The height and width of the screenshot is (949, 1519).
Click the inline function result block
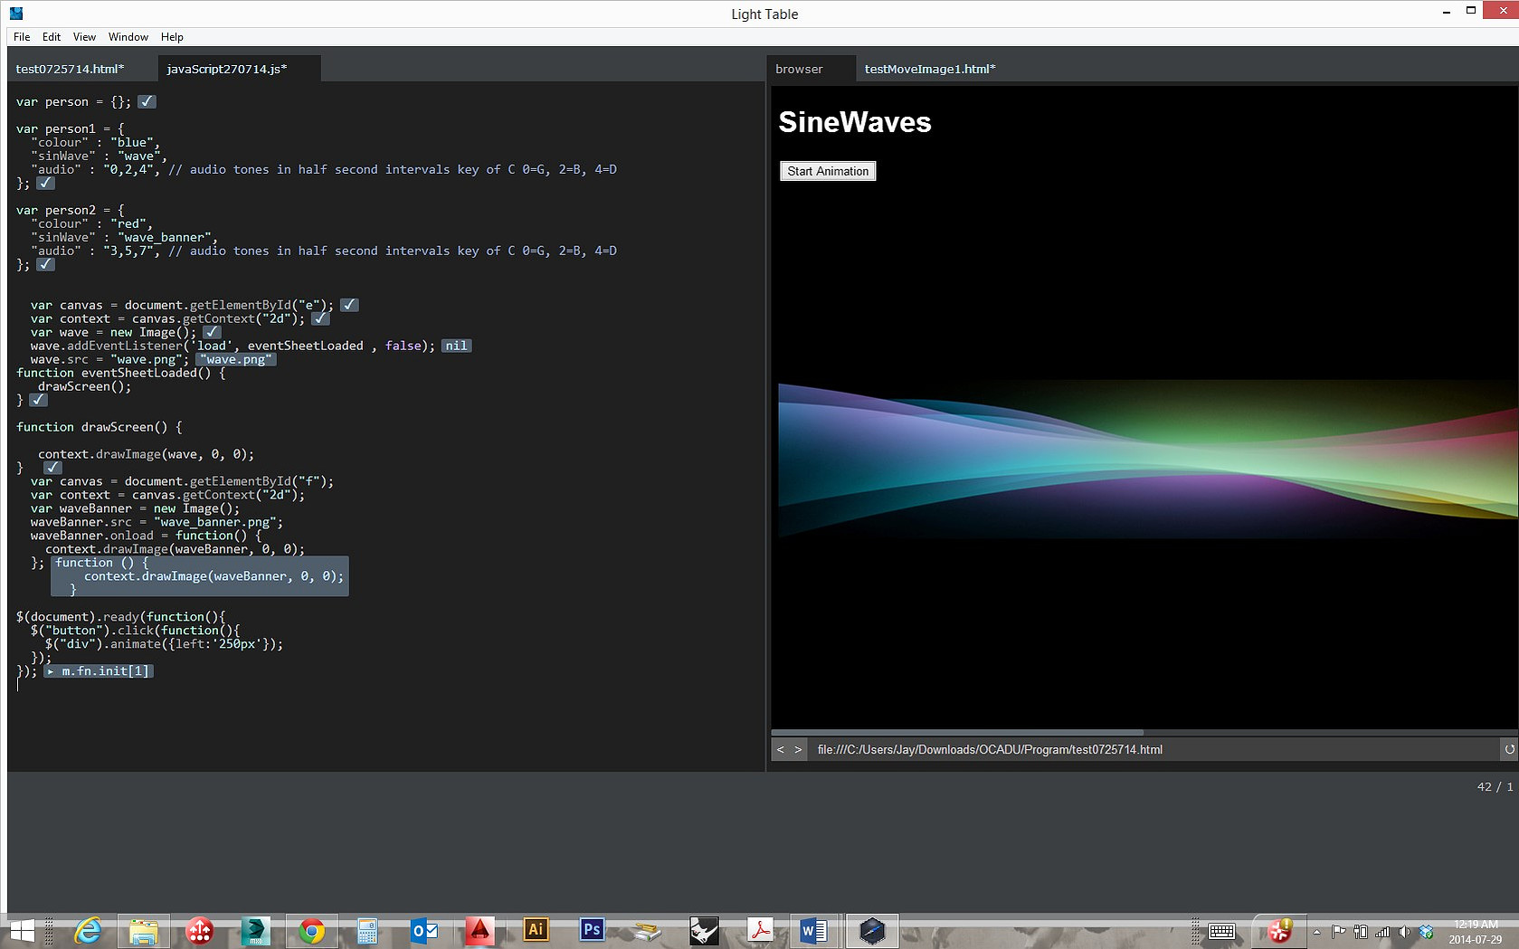point(199,576)
